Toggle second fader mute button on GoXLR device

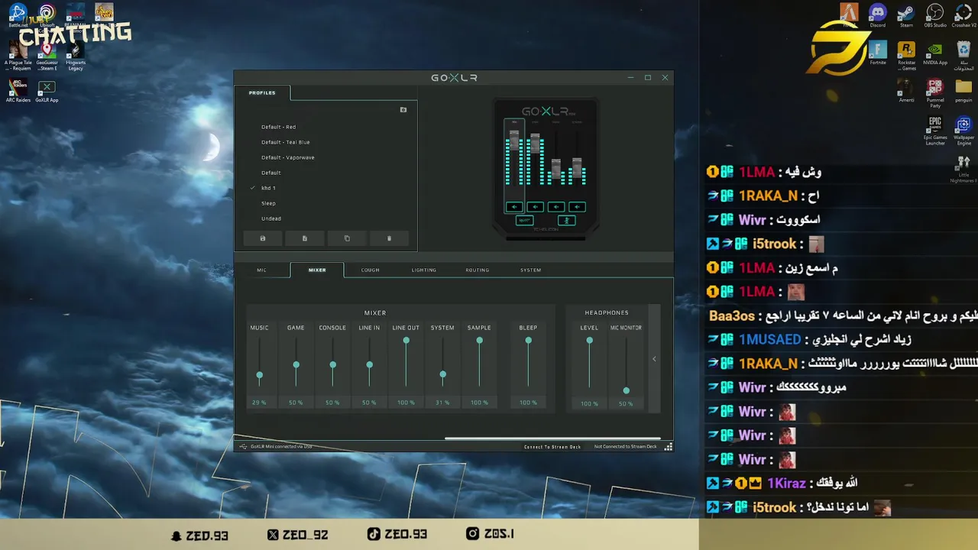535,207
